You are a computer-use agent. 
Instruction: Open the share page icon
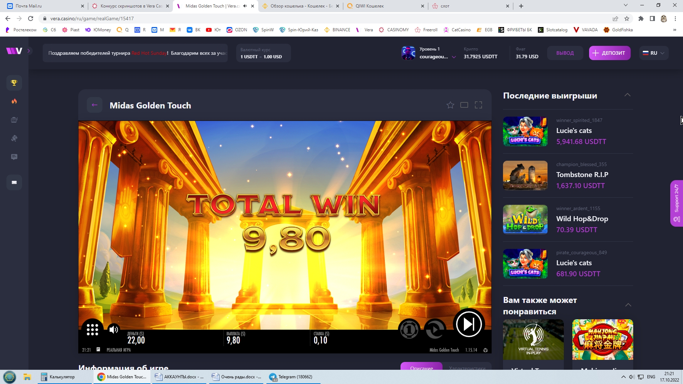[615, 18]
